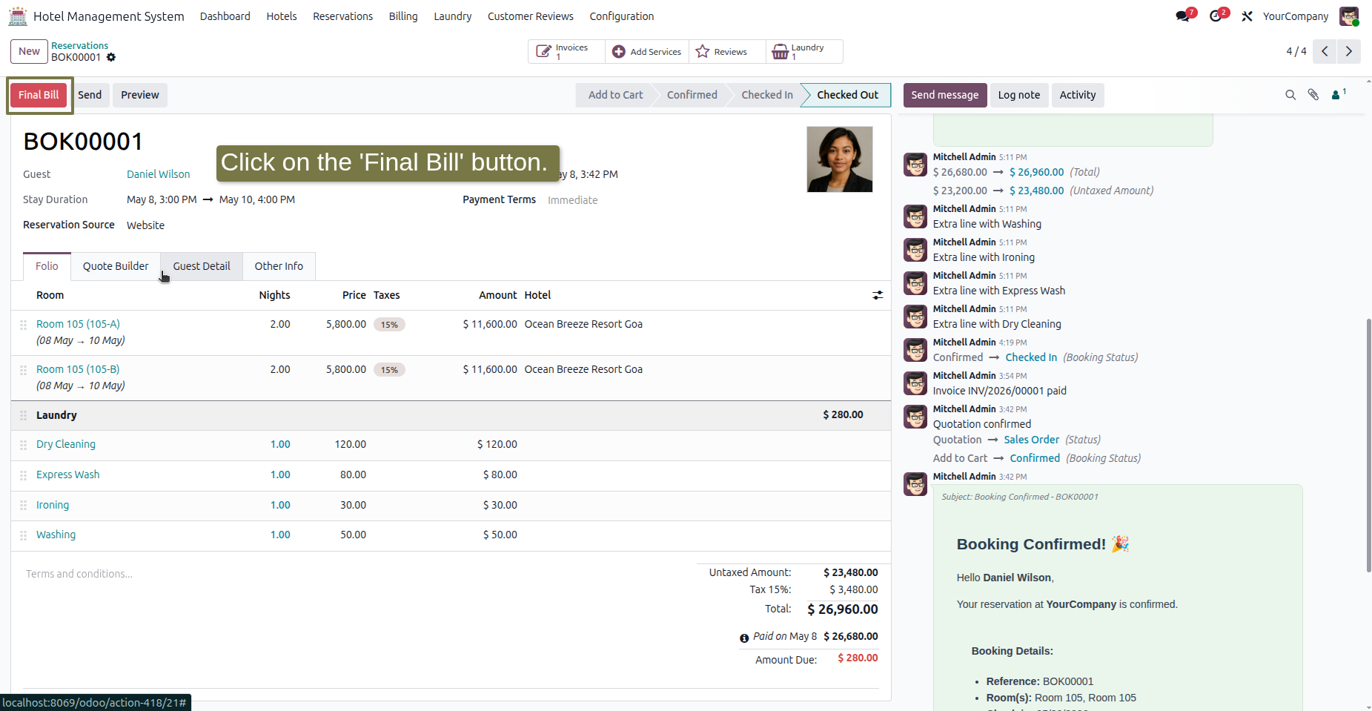
Task: Open the Laundry basket smart button
Action: pos(804,51)
